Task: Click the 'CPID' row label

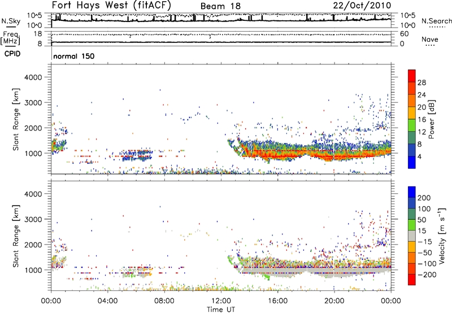Action: click(x=12, y=54)
